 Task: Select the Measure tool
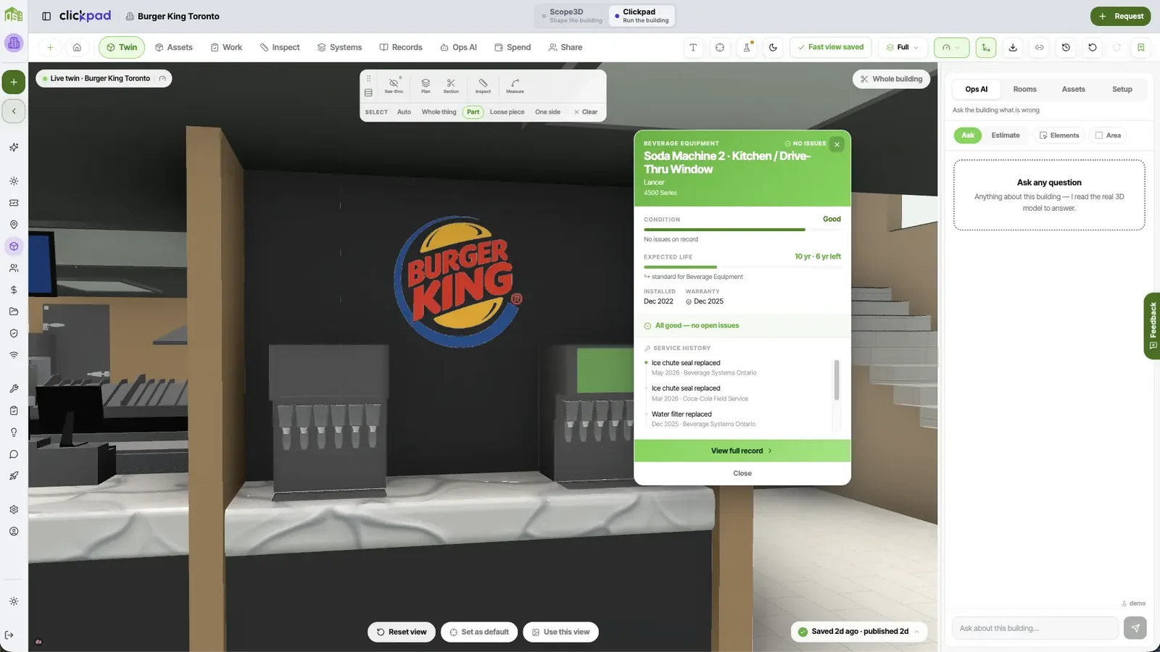pyautogui.click(x=515, y=85)
